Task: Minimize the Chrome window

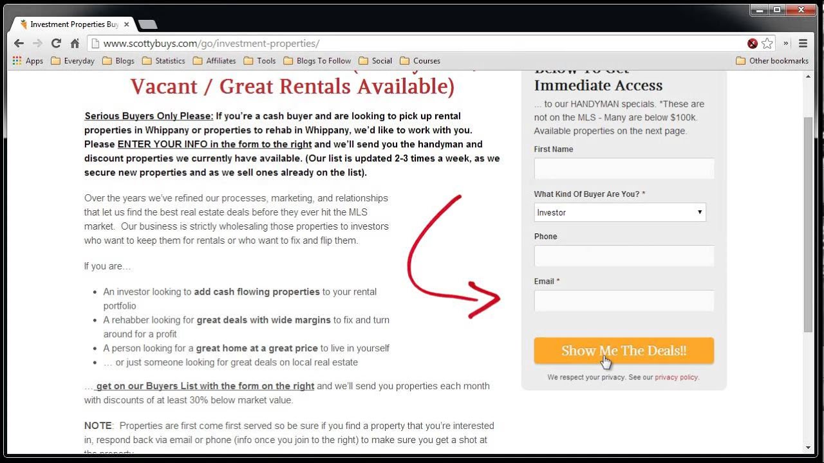Action: (x=760, y=10)
